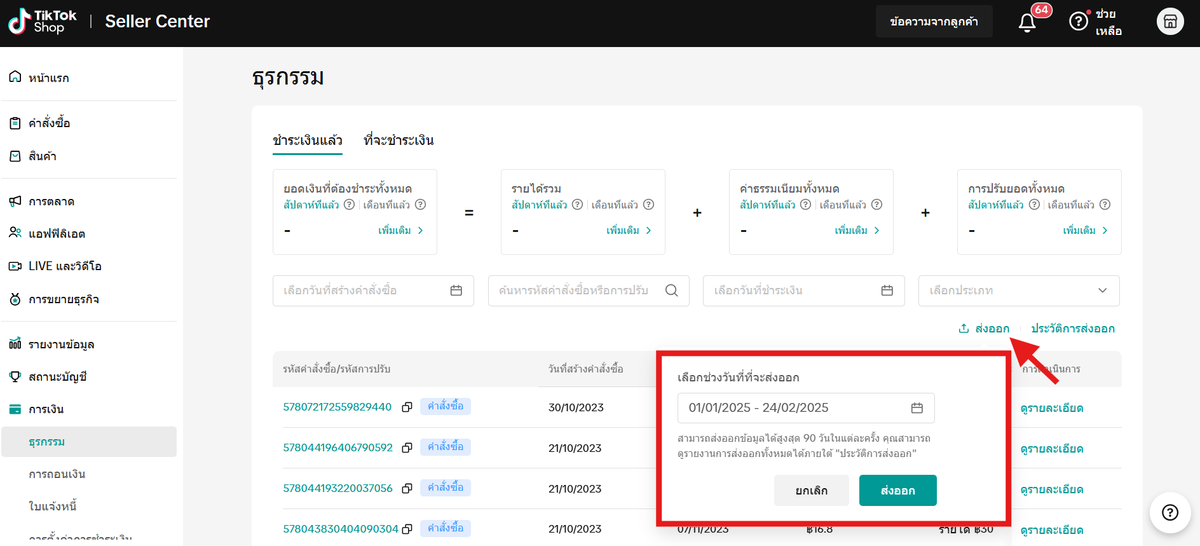Copy order ID 578072172559829440
The height and width of the screenshot is (546, 1200).
coord(407,407)
